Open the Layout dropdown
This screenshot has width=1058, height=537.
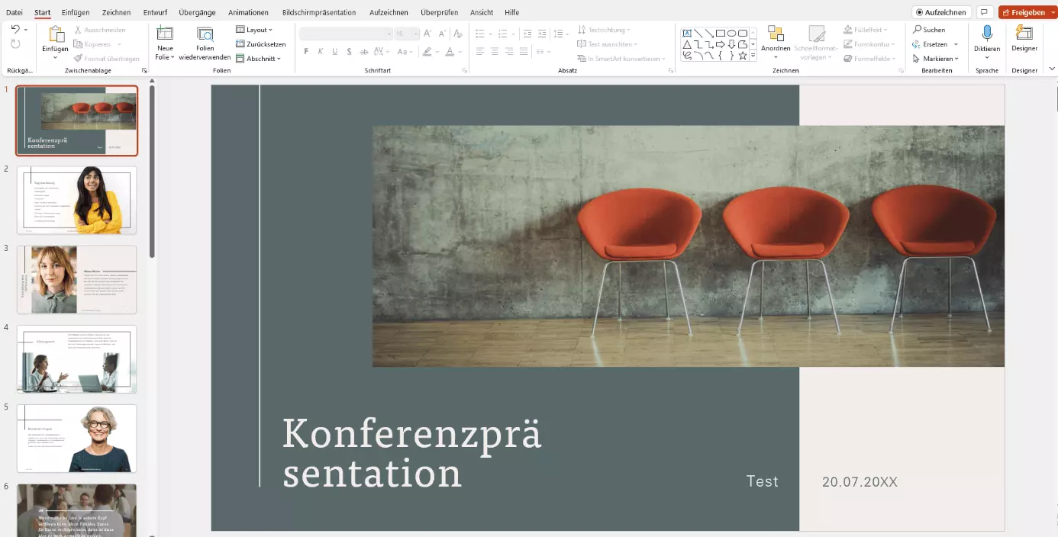tap(254, 30)
